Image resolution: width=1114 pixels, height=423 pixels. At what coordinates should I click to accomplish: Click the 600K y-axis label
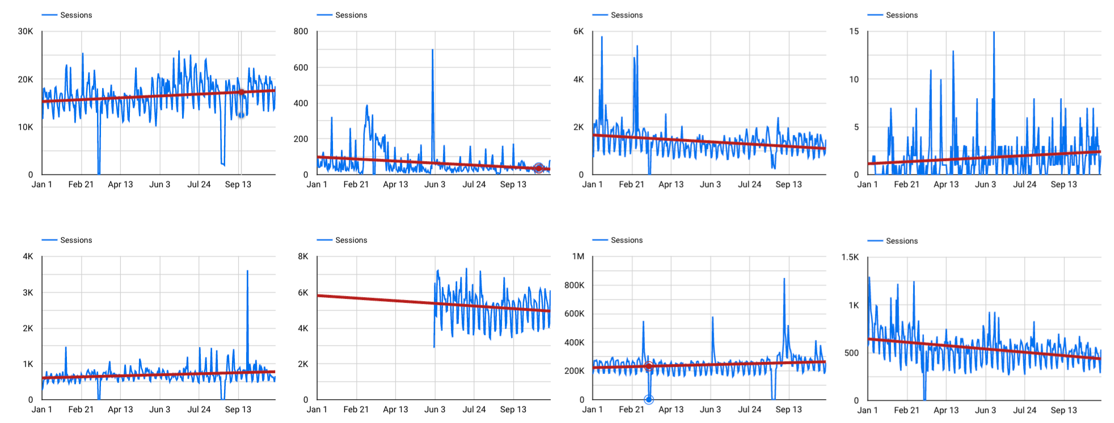pyautogui.click(x=575, y=314)
